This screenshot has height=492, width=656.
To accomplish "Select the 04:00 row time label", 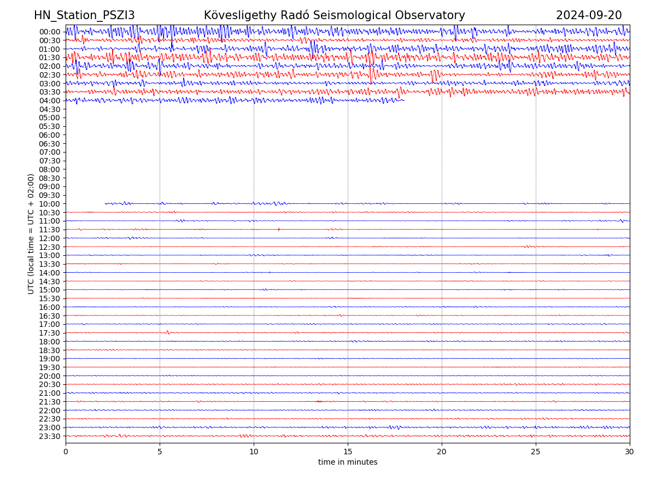I will pos(49,101).
